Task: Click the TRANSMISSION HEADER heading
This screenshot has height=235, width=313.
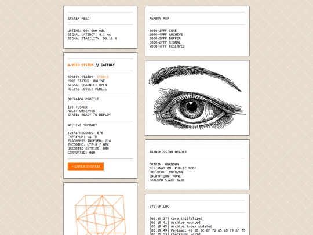Action: click(x=168, y=152)
